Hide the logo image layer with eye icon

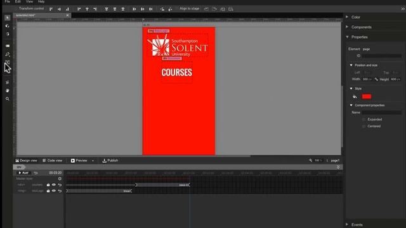pos(54,191)
